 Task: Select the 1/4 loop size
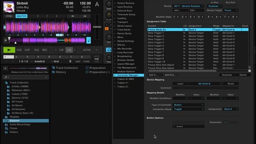click(x=61, y=50)
